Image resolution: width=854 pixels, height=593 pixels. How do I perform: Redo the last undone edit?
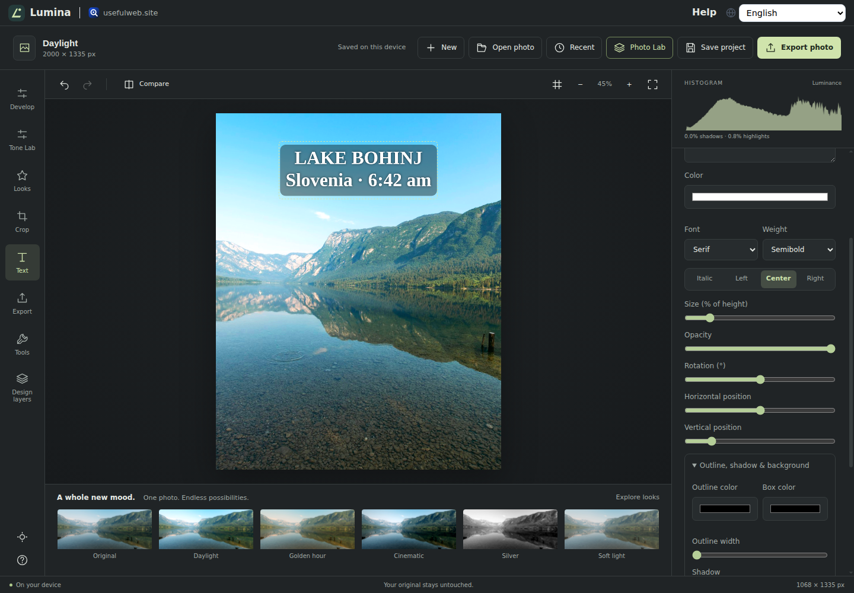[x=87, y=85]
